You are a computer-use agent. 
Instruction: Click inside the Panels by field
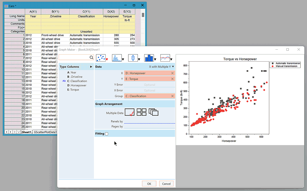[x=150, y=121]
